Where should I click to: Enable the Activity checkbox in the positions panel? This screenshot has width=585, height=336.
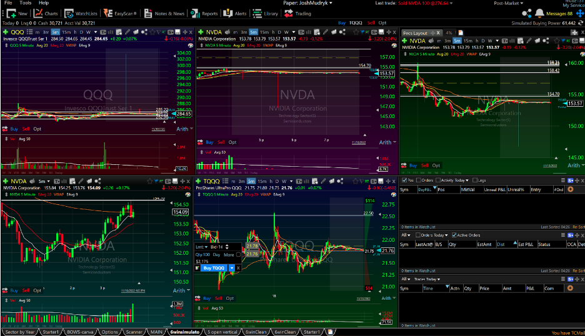437,180
